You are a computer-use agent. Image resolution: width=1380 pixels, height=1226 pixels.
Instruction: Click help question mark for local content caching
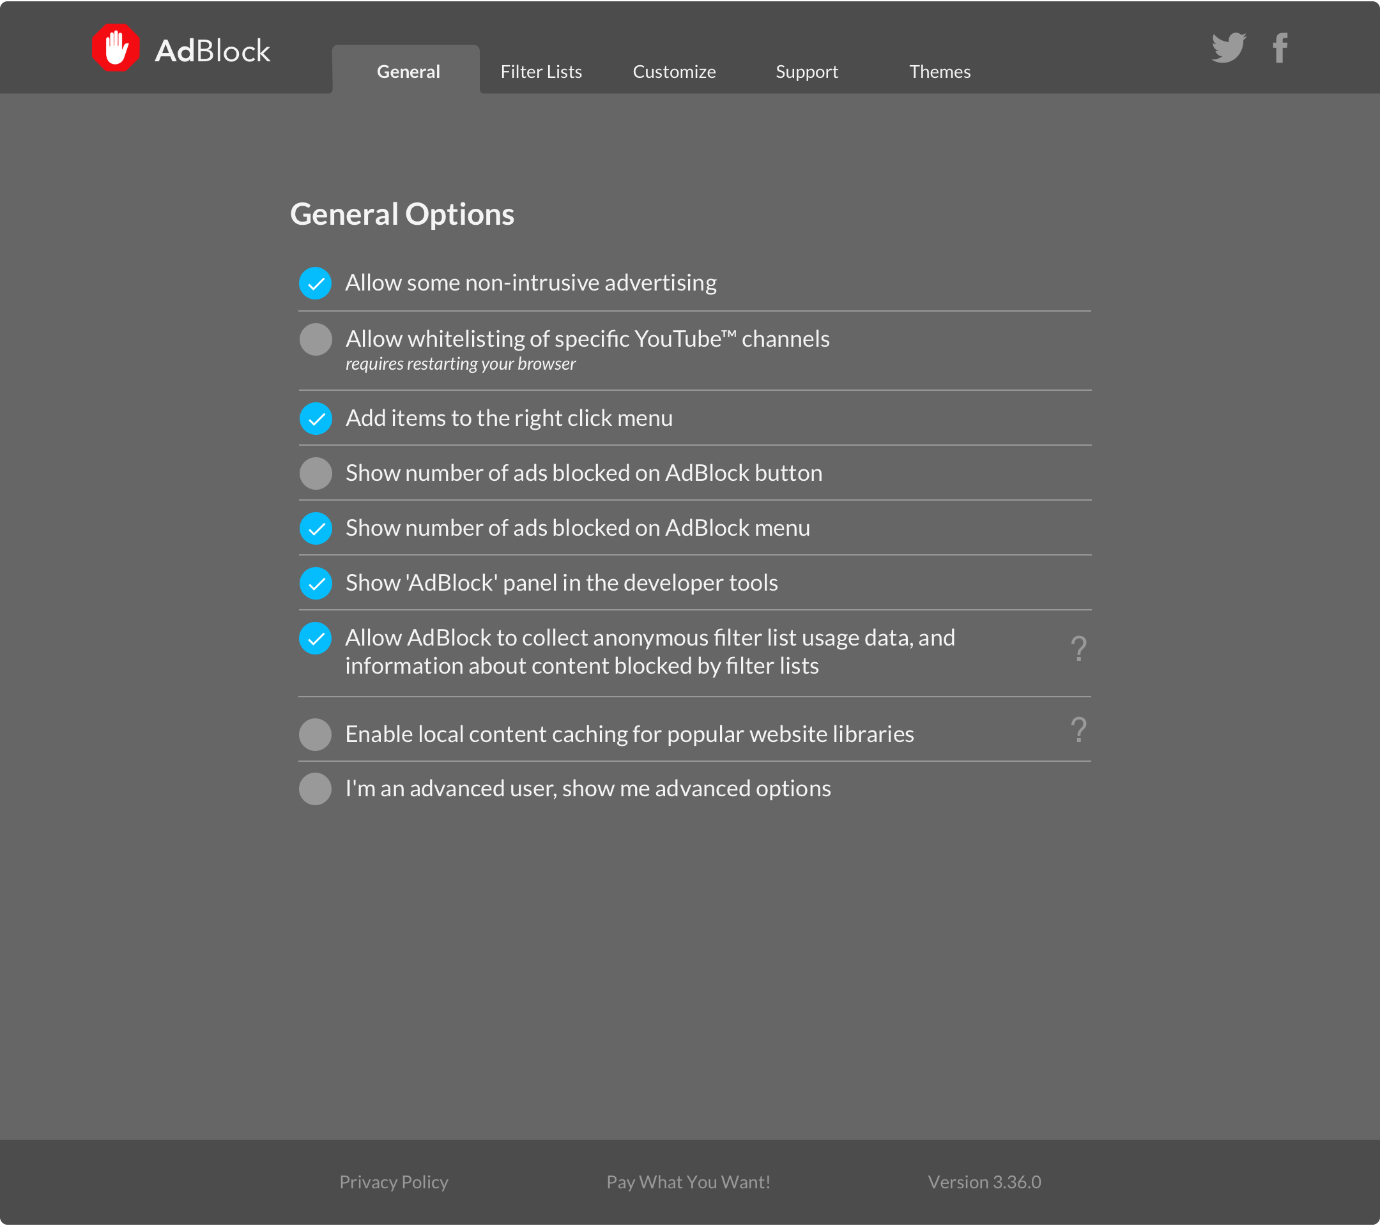(1078, 730)
